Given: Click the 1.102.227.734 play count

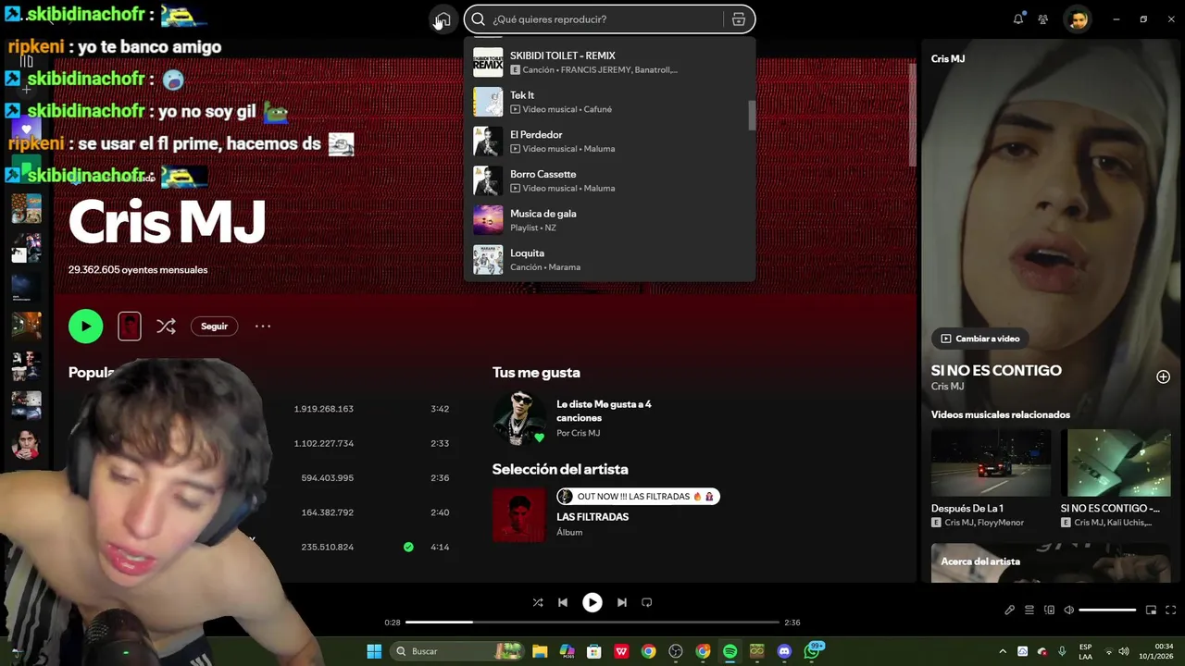Looking at the screenshot, I should pos(324,443).
